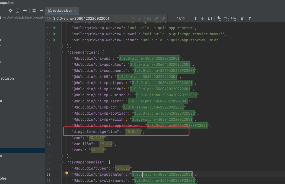The height and width of the screenshot is (184, 285).
Task: Collapse the devDependencies block fold marker
Action: pyautogui.click(x=61, y=162)
